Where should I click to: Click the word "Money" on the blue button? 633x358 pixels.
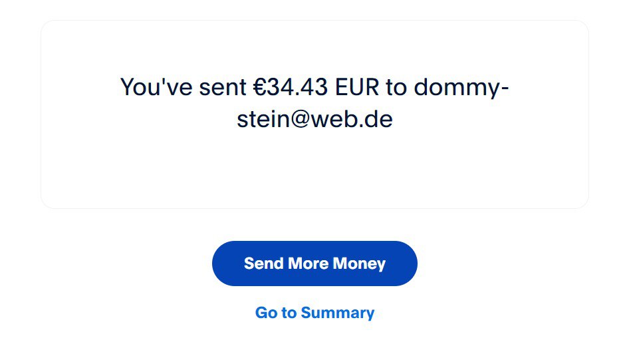point(359,264)
